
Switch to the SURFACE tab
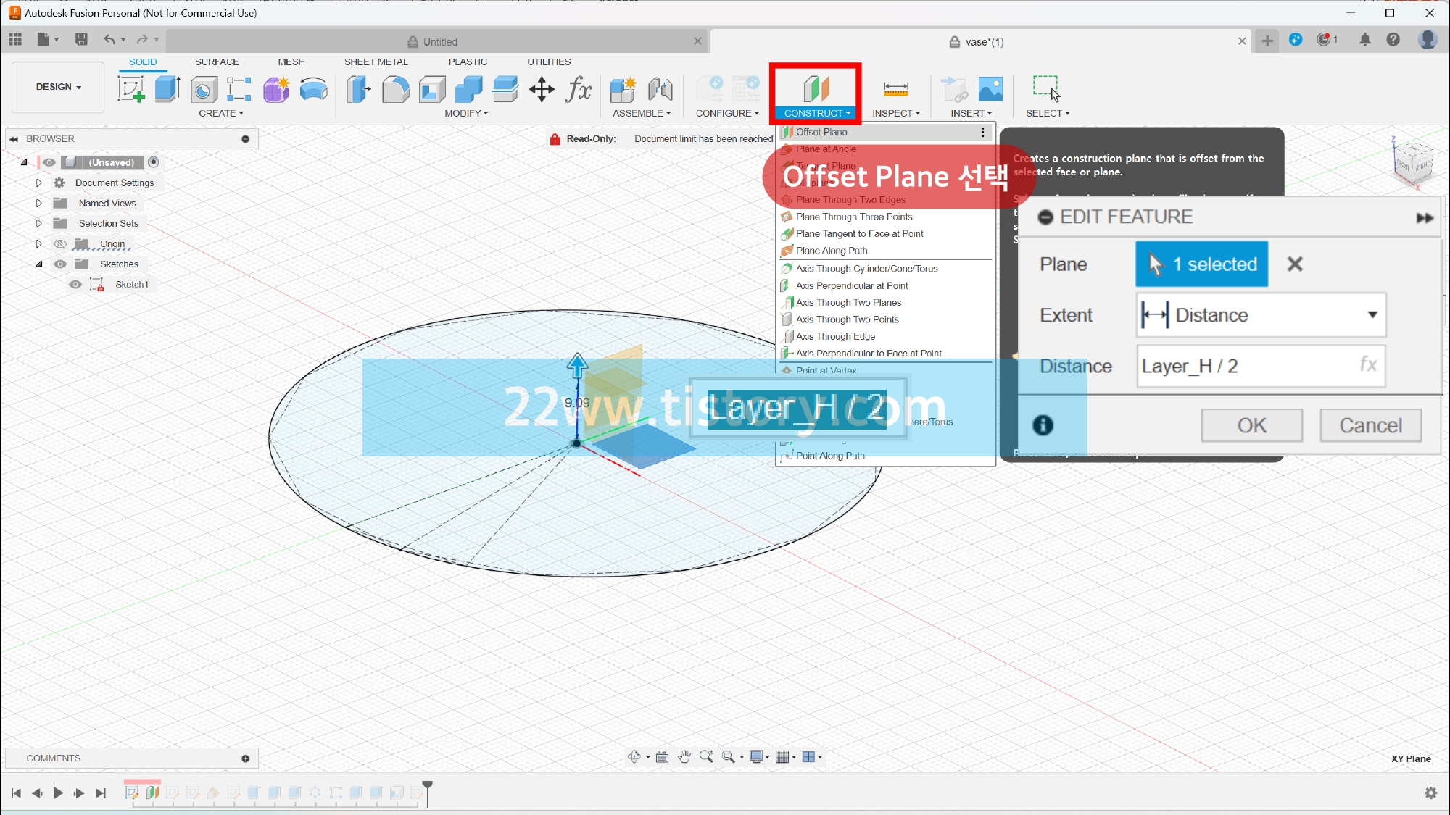(216, 62)
